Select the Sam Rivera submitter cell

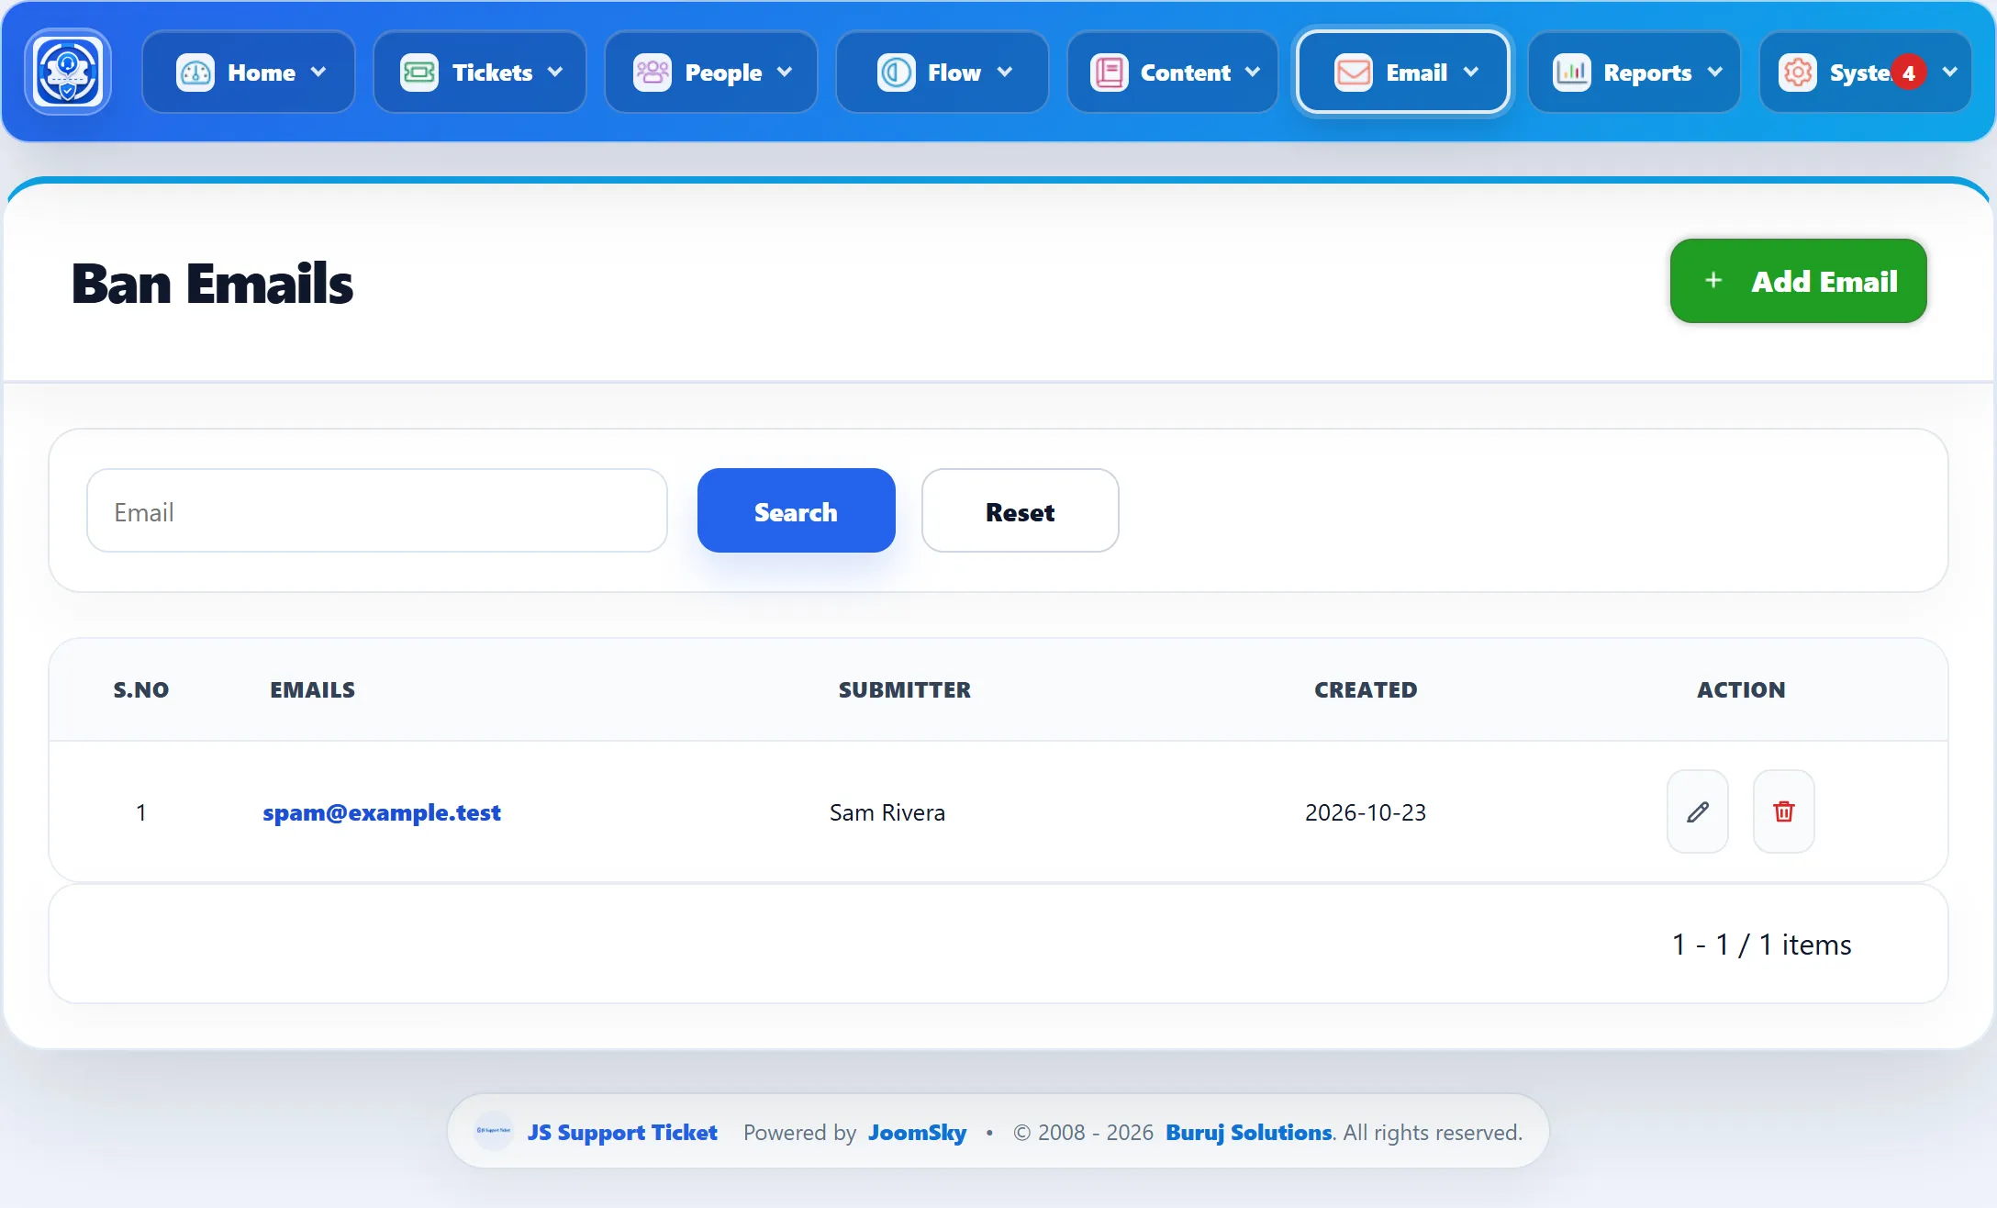click(887, 812)
